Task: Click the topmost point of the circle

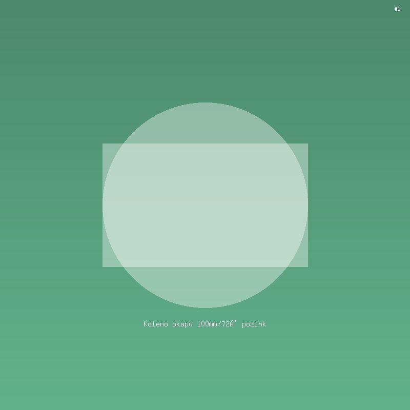Action: pos(205,104)
